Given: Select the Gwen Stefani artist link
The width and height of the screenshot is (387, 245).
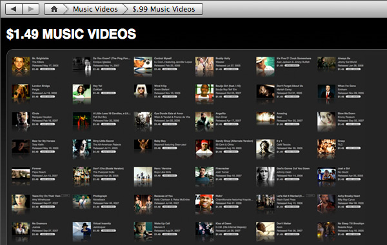Looking at the screenshot, I should click(162, 90).
